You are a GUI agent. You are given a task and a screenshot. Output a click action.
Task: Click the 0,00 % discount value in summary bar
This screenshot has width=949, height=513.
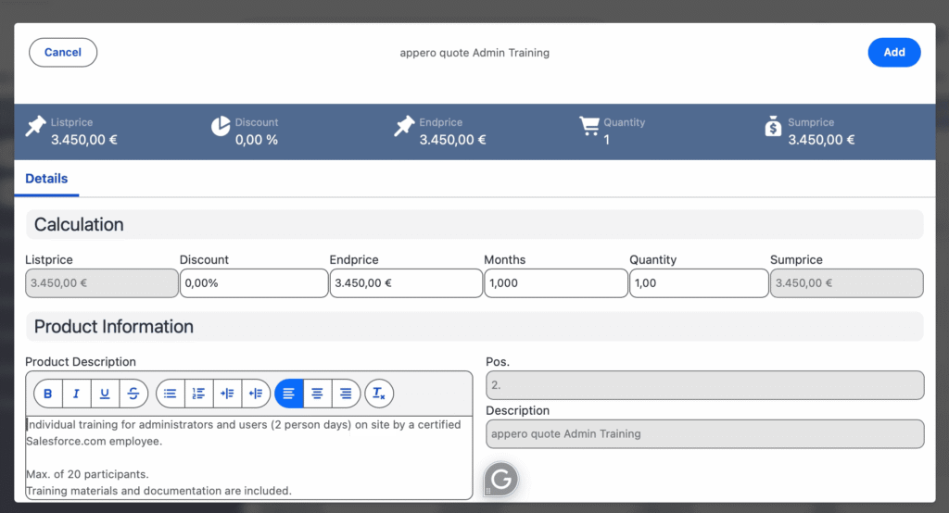pyautogui.click(x=257, y=140)
